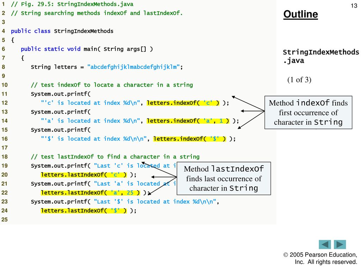The width and height of the screenshot is (361, 270).
Task: Click the main method signature on line 6
Action: [x=87, y=49]
